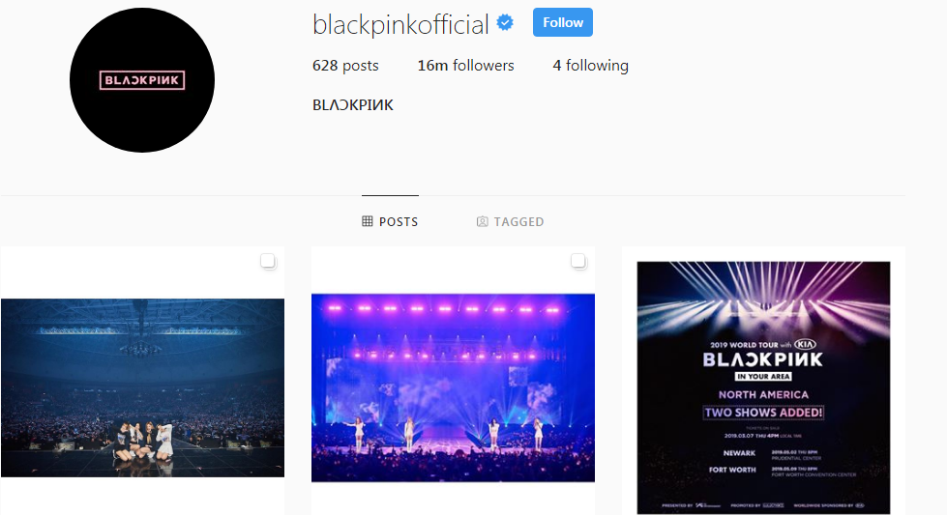Switch to the TAGGED tab
The width and height of the screenshot is (947, 515).
[511, 221]
